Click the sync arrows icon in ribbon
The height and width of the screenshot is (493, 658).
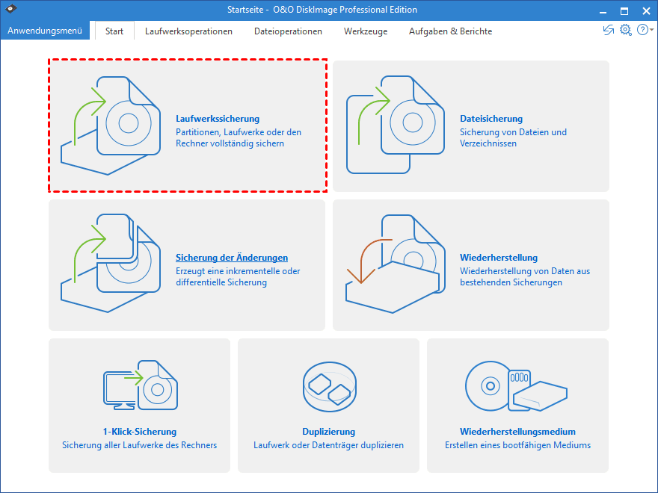(x=609, y=30)
